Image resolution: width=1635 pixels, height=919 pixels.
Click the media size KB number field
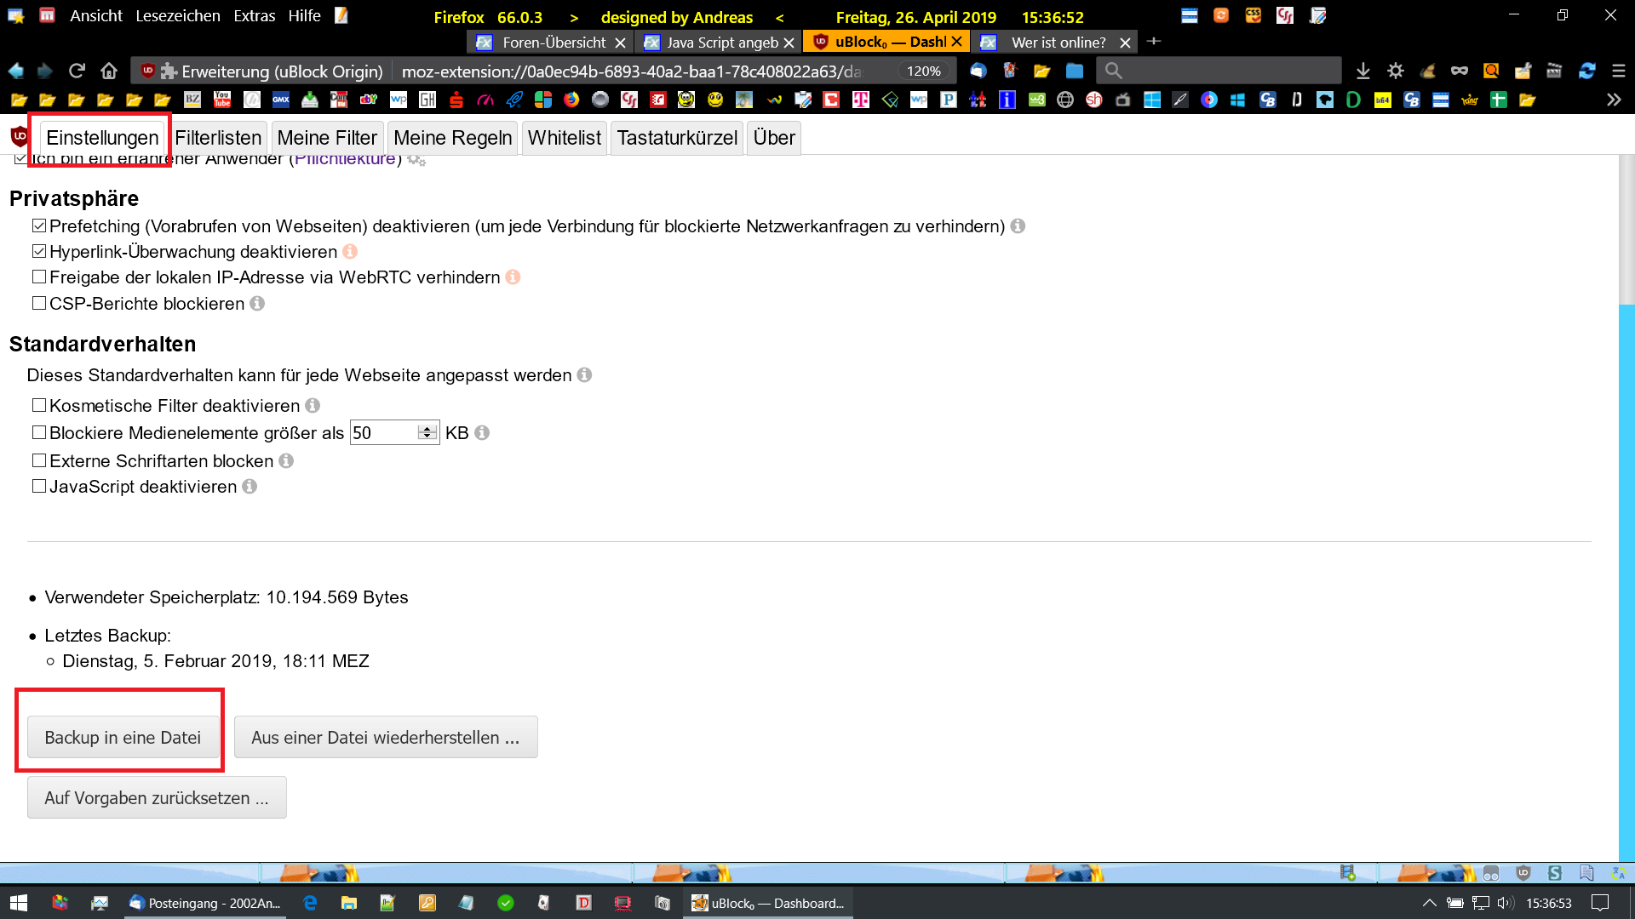(383, 433)
